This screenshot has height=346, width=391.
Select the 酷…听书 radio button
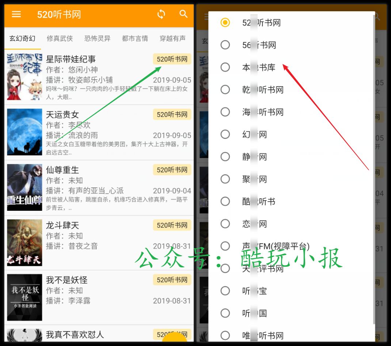225,201
